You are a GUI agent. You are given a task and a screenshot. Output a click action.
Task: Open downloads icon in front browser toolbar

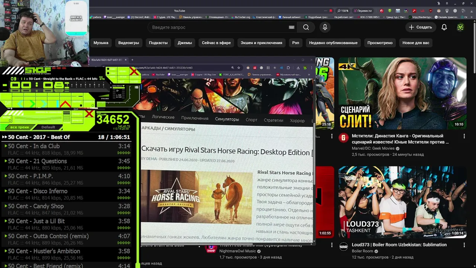[x=298, y=68]
